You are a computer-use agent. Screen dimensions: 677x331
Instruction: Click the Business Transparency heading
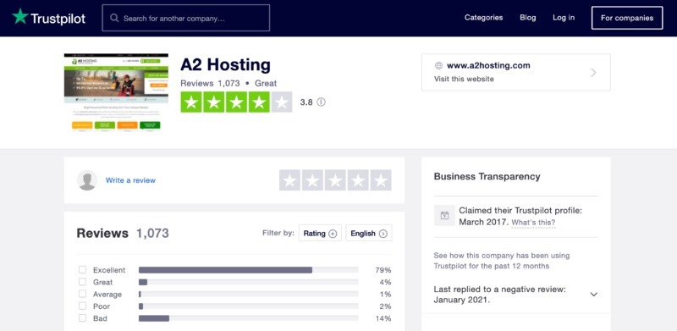[x=487, y=176]
